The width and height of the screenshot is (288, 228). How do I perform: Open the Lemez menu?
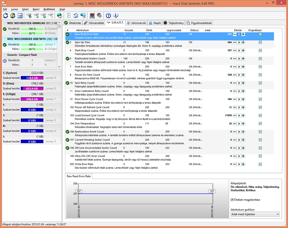tap(15, 9)
